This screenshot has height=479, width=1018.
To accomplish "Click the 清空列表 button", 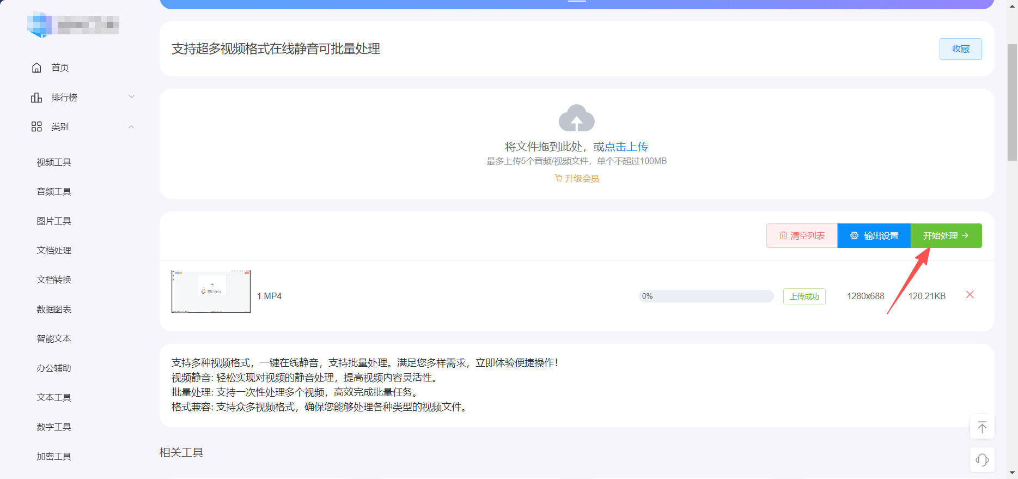I will (x=802, y=236).
